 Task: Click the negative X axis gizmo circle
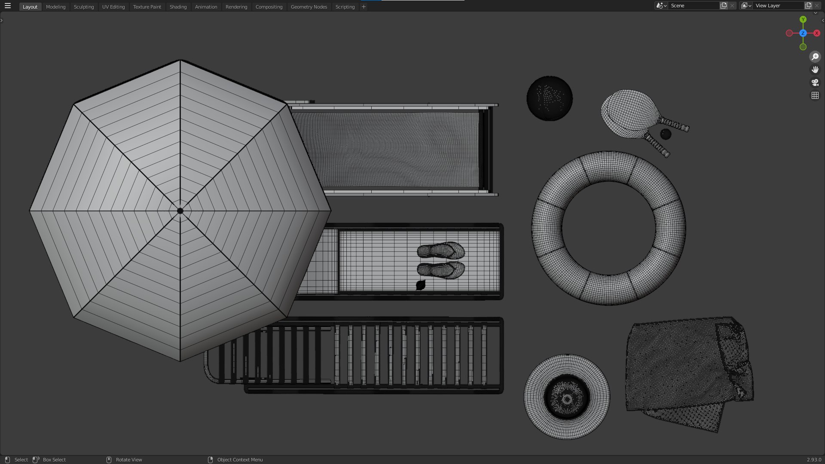pyautogui.click(x=789, y=33)
